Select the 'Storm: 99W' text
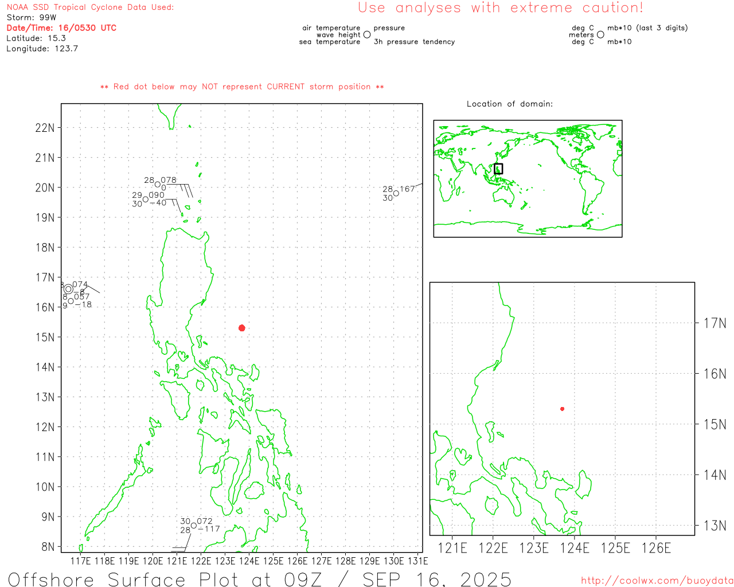The height and width of the screenshot is (587, 734). (x=32, y=18)
